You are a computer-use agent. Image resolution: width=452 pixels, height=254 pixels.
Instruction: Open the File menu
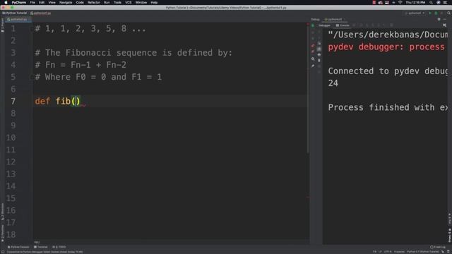tap(32, 2)
